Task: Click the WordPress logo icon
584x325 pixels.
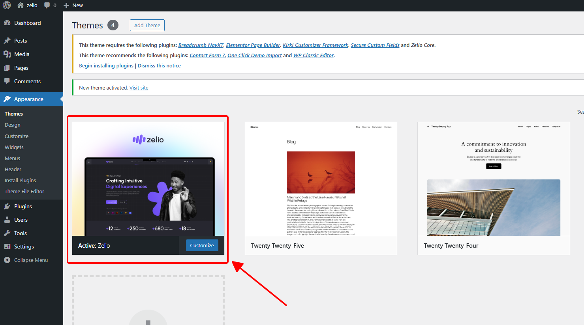Action: click(7, 5)
